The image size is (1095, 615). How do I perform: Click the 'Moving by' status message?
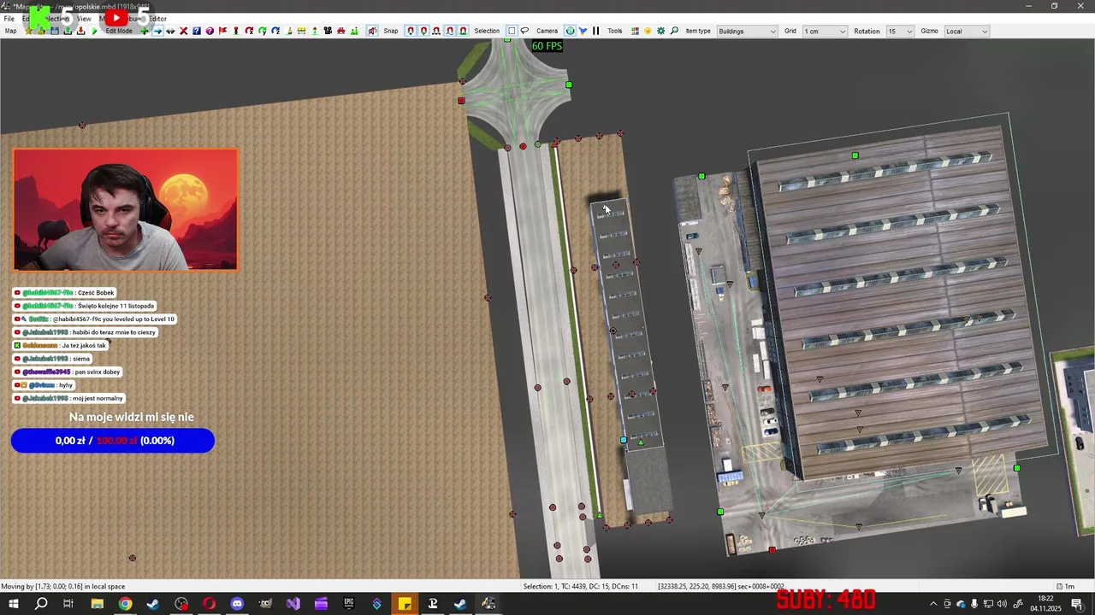[x=63, y=586]
